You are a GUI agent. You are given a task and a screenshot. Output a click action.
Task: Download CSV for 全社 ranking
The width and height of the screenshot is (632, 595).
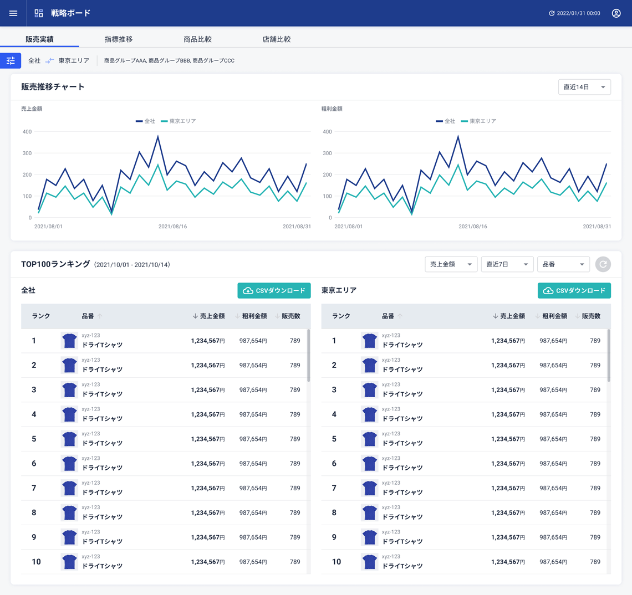274,291
